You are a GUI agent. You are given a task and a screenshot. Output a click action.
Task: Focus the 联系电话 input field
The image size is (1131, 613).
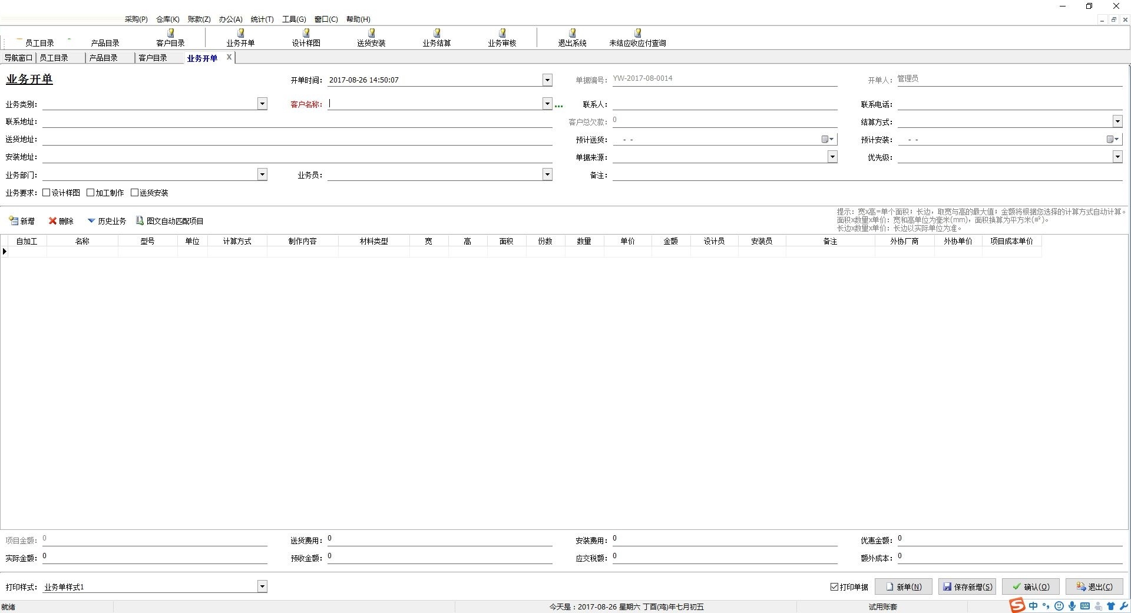pyautogui.click(x=1010, y=104)
